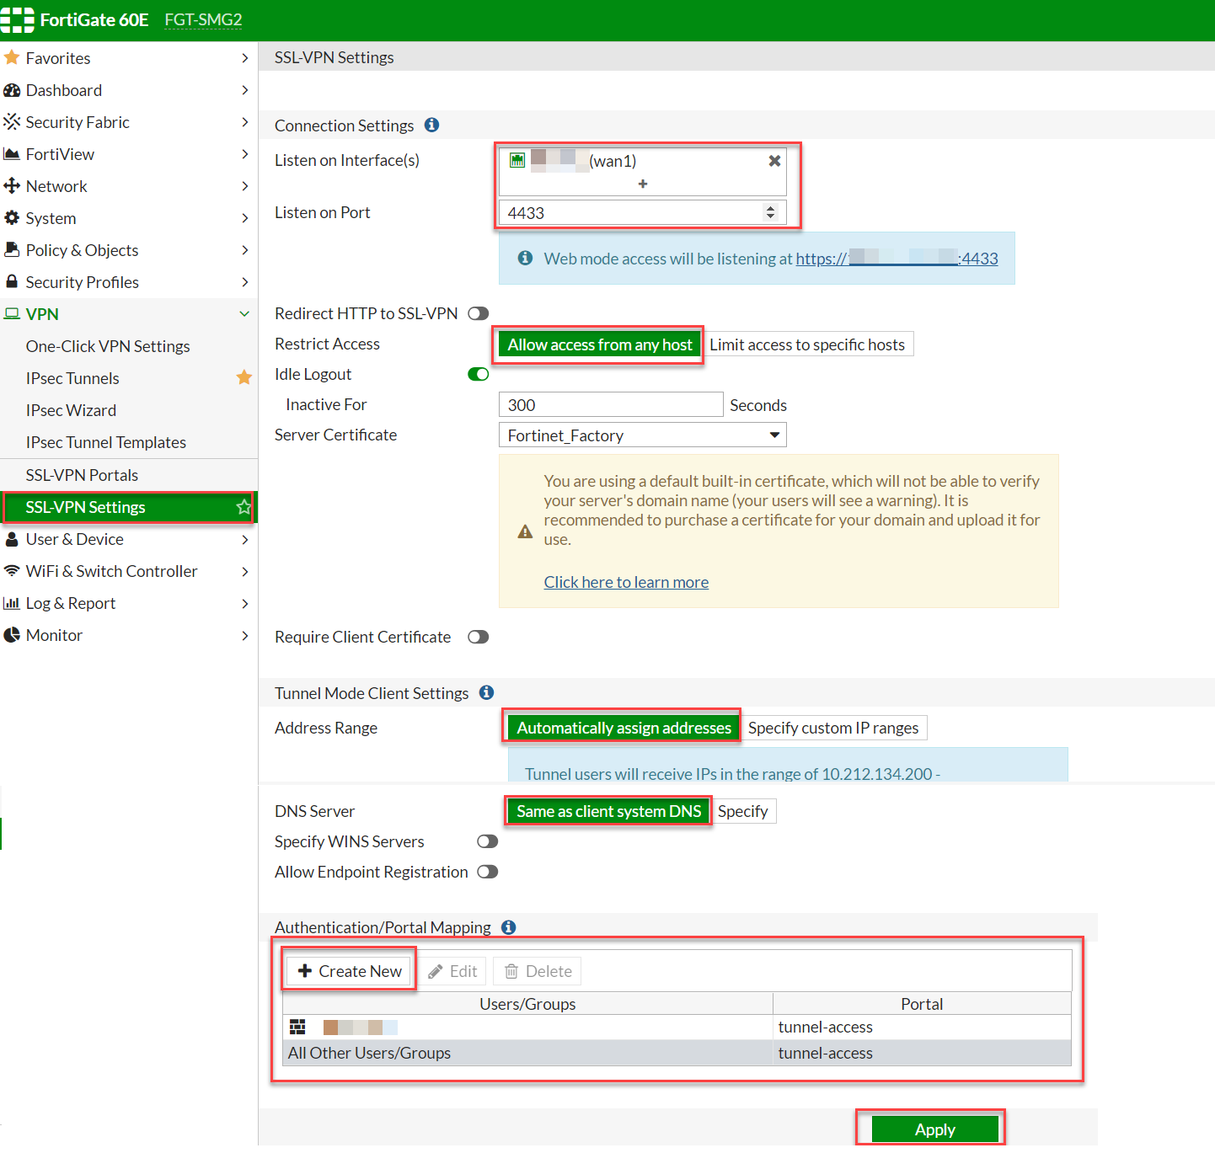Disable the Idle Logout switch

479,374
